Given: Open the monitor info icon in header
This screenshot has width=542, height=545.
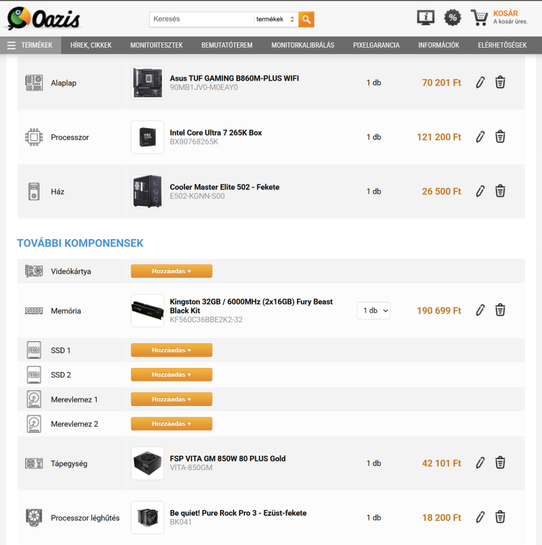Looking at the screenshot, I should (x=426, y=18).
